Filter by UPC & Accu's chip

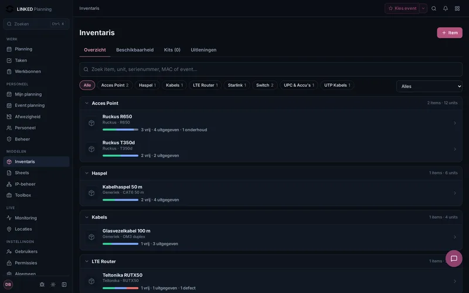[299, 85]
